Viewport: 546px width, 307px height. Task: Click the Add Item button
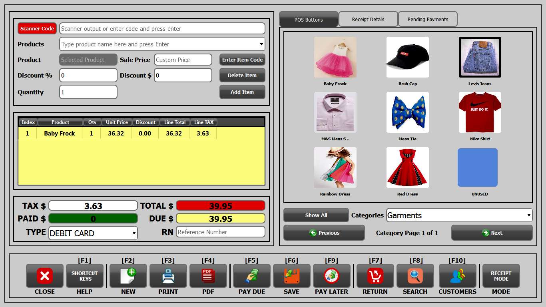click(x=242, y=92)
